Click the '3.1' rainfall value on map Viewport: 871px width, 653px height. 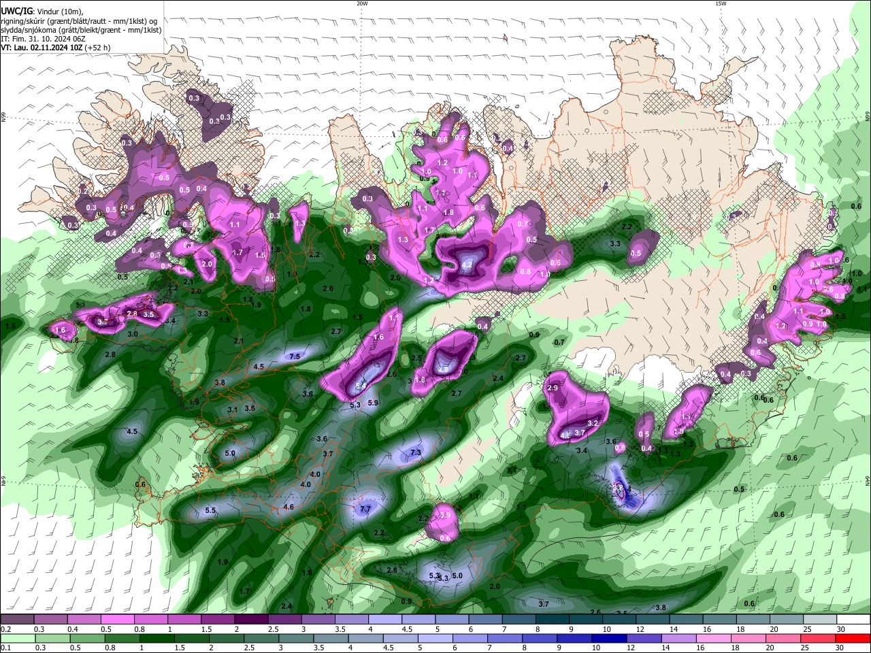click(232, 409)
